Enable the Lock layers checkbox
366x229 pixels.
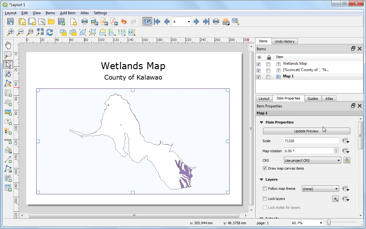coord(265,199)
